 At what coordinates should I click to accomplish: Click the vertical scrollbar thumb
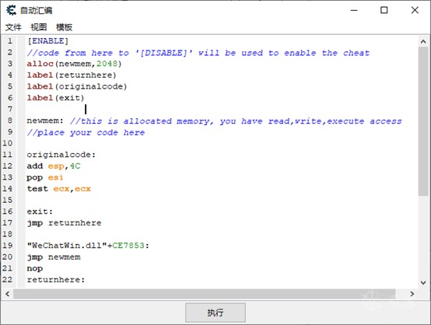coord(423,121)
